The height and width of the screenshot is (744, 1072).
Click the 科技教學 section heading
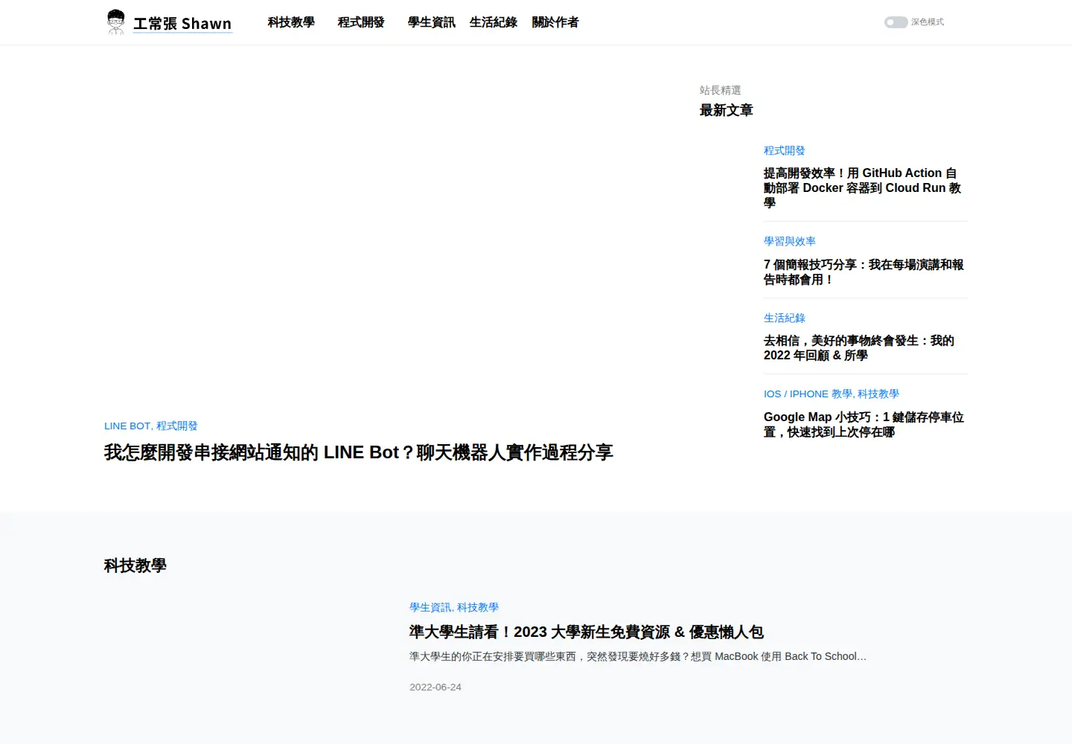[135, 565]
